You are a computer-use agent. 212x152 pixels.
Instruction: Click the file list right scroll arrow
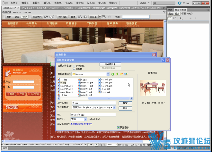131,98
